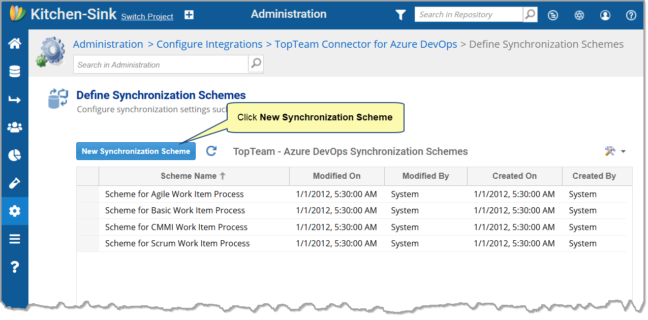The image size is (648, 320).
Task: Click the help icon in top bar
Action: pos(631,15)
